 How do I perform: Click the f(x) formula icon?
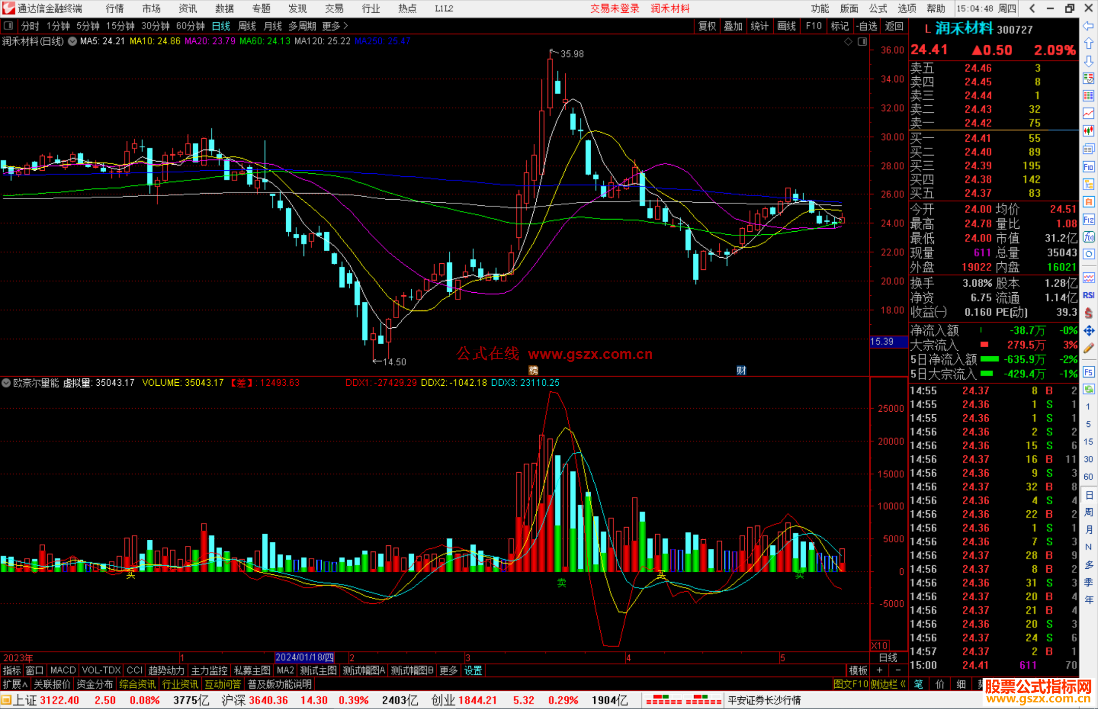(1088, 237)
